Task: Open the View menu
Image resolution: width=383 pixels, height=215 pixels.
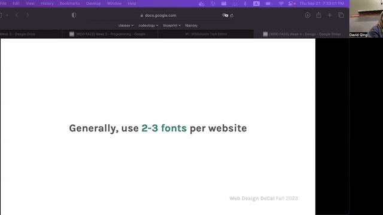Action: [x=30, y=4]
